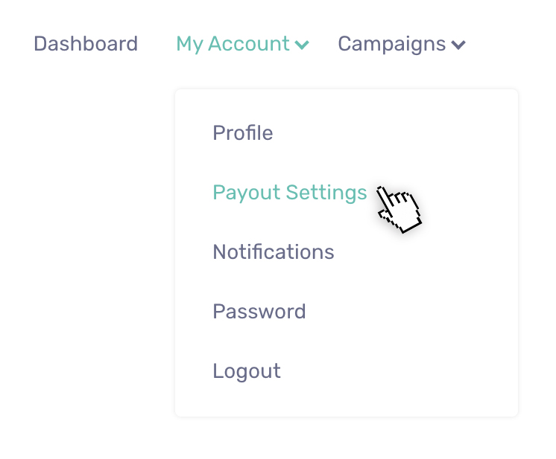The image size is (556, 459).
Task: Close the My Account dropdown menu
Action: coord(242,44)
